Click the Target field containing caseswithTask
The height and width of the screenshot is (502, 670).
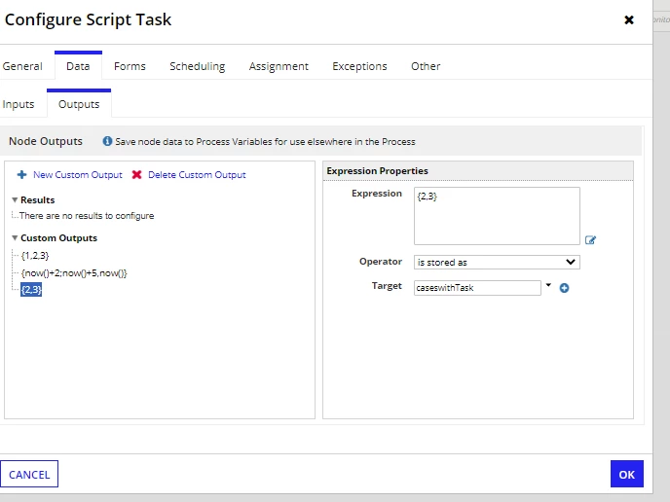coord(477,288)
